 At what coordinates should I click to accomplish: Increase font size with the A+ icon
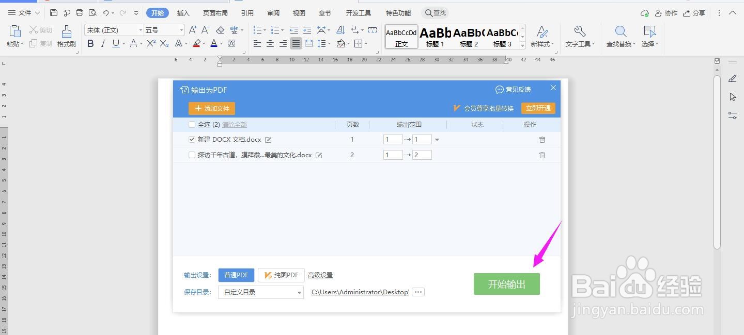pos(193,30)
